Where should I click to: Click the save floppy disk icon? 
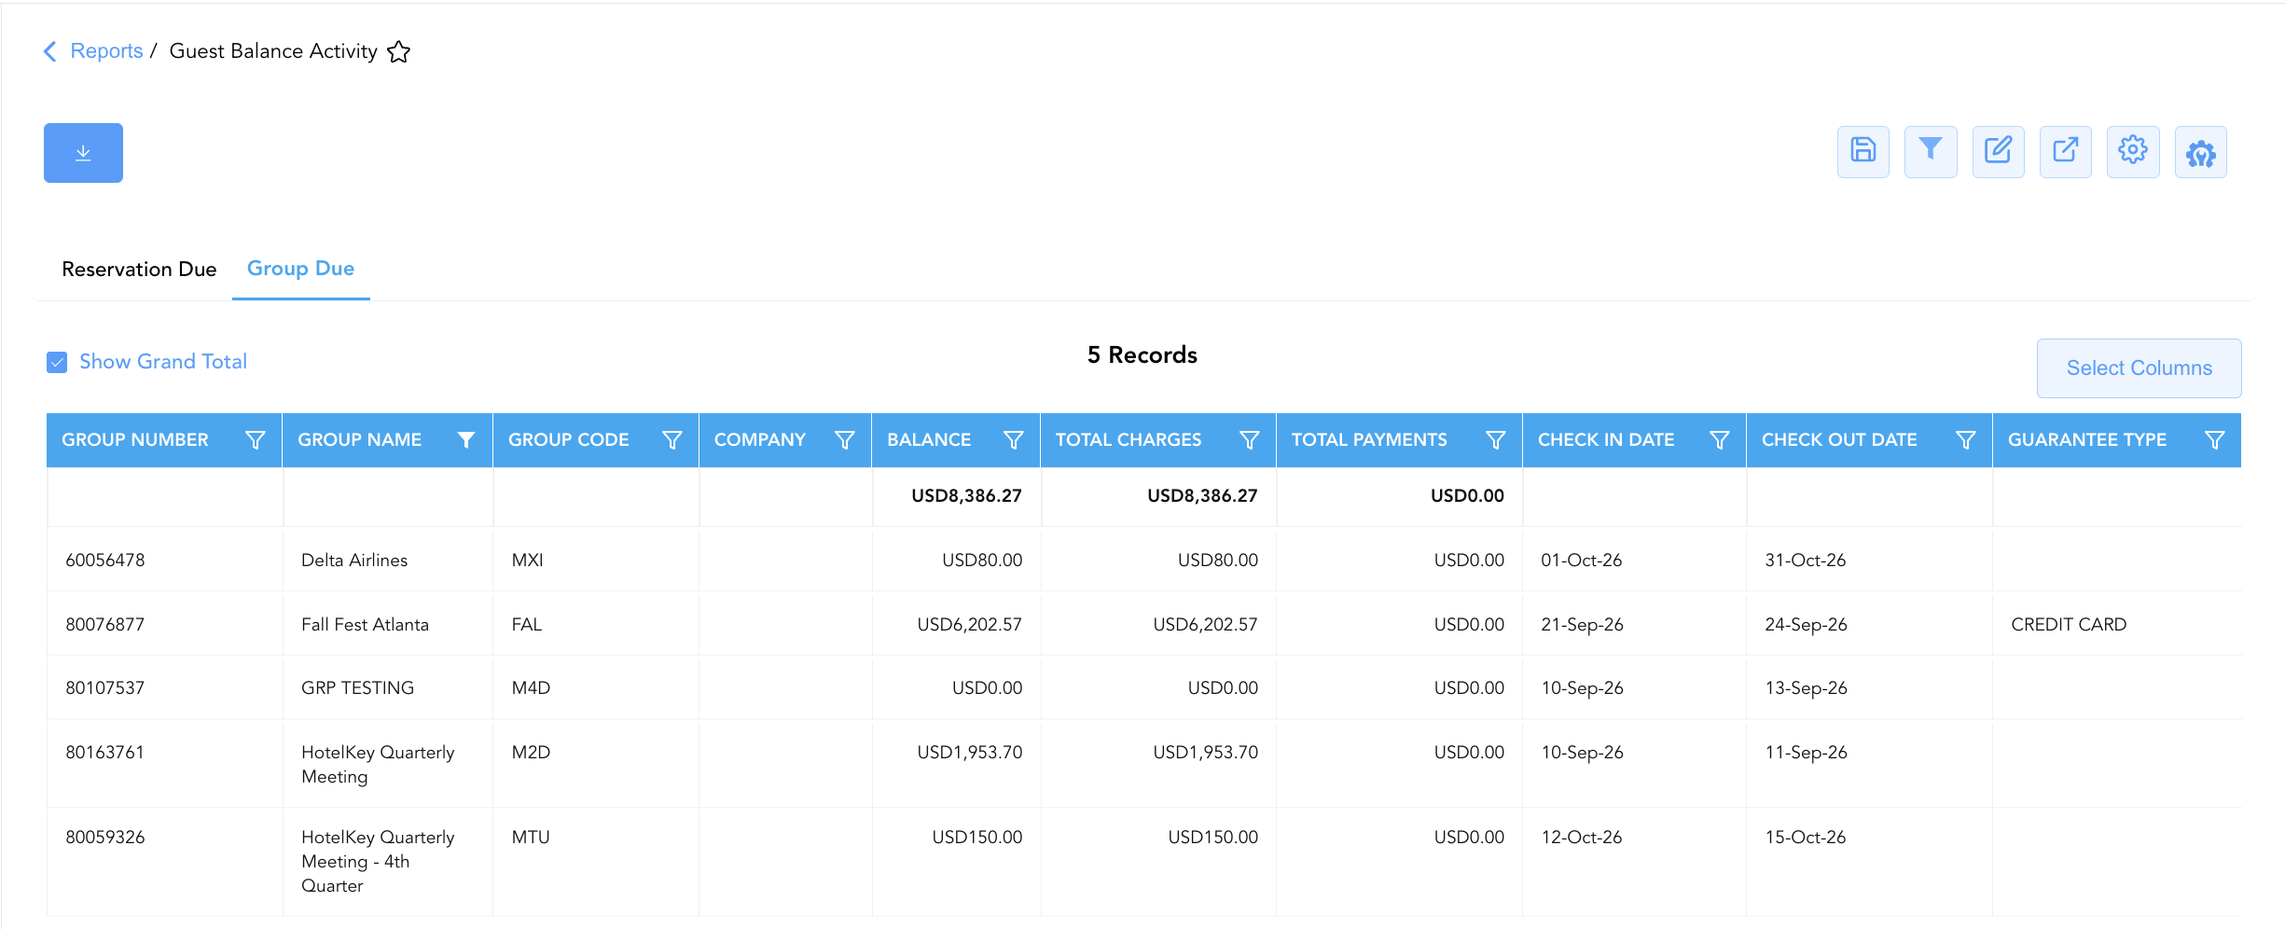1863,151
